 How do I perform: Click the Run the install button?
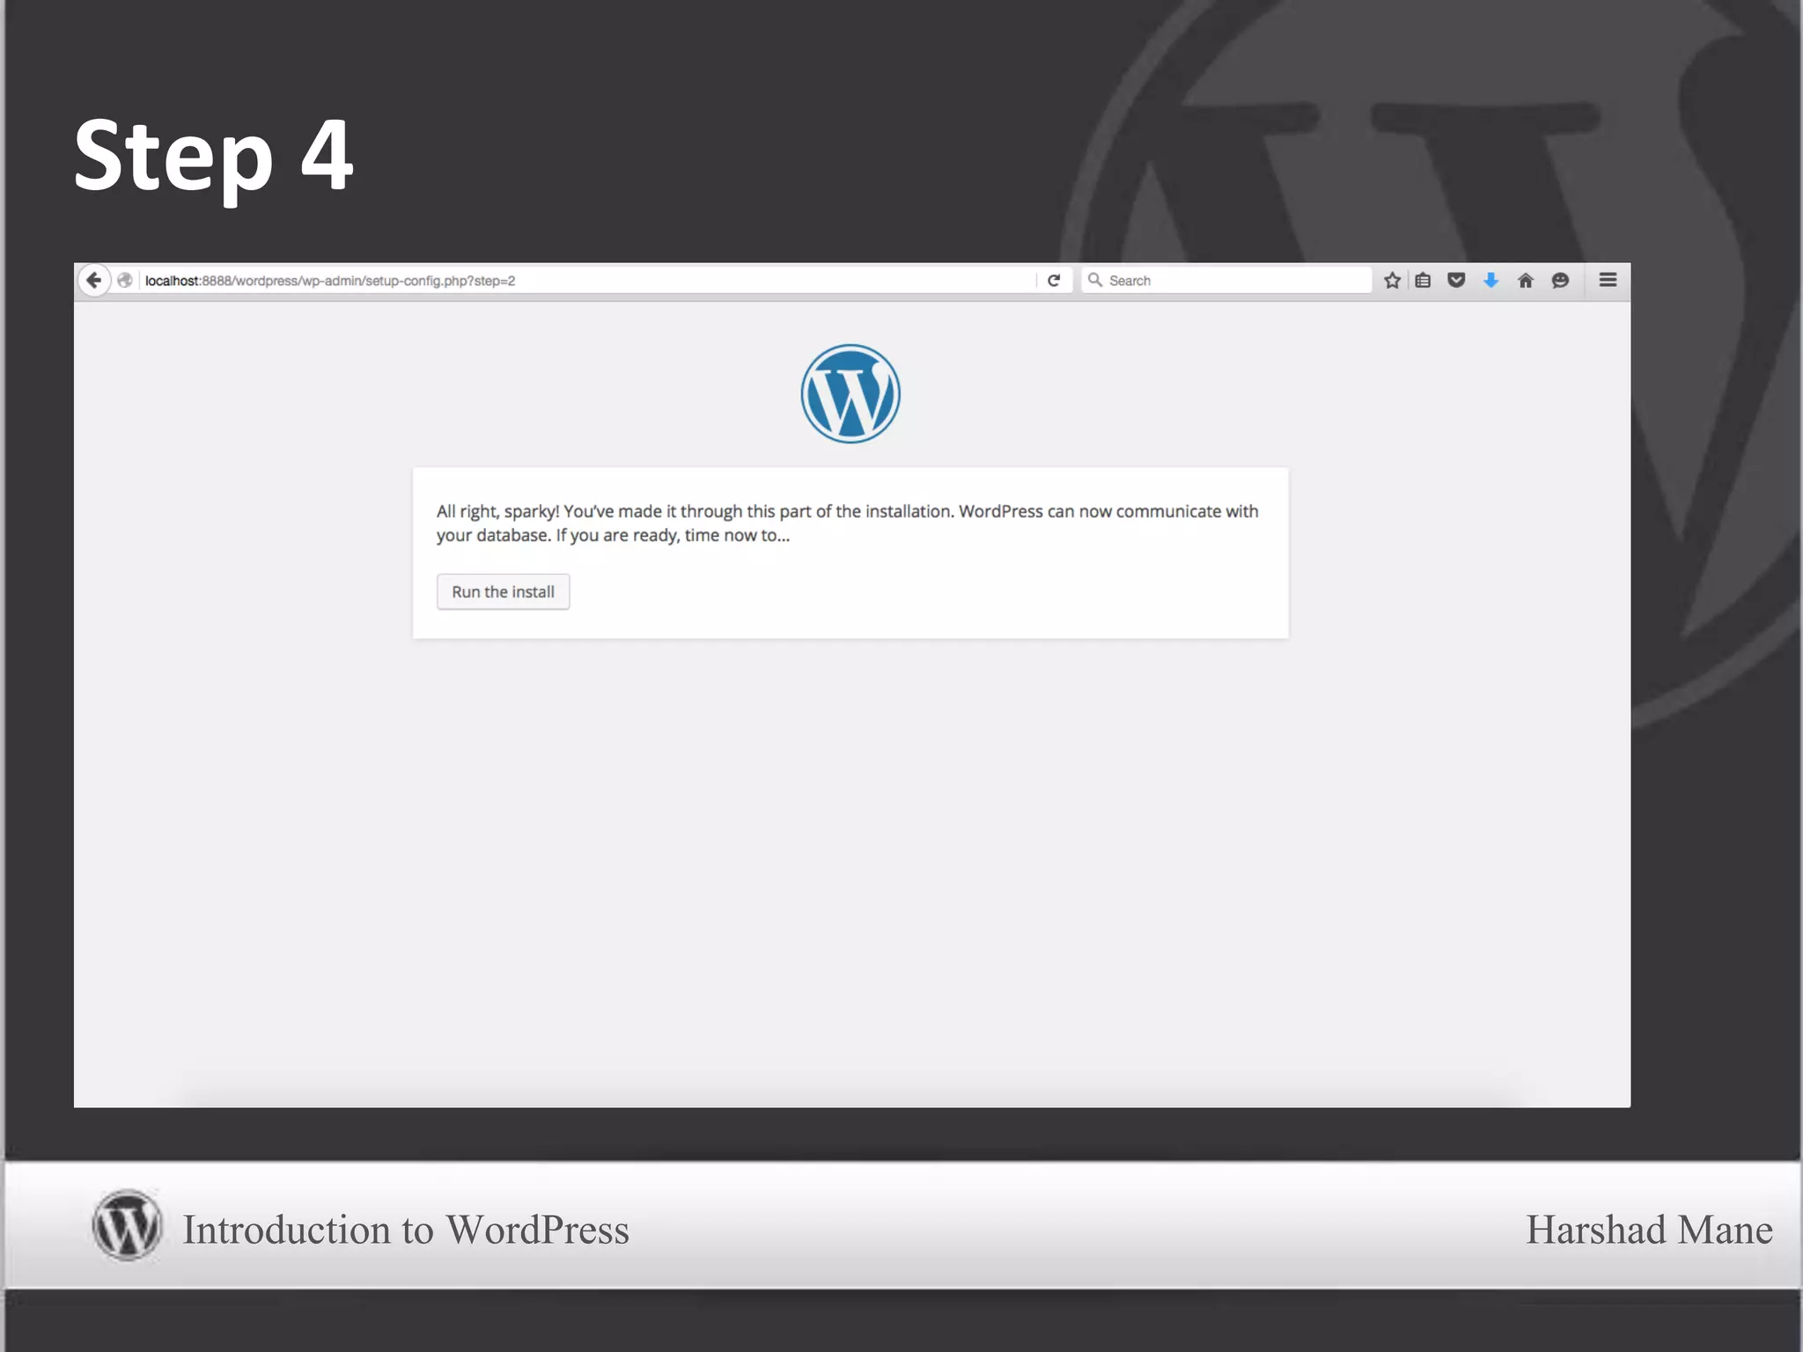point(504,591)
